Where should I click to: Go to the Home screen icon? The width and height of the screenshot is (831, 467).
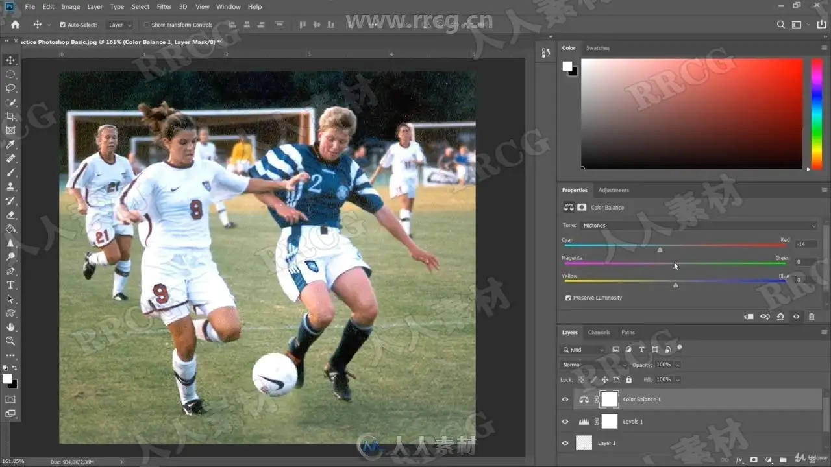(16, 25)
